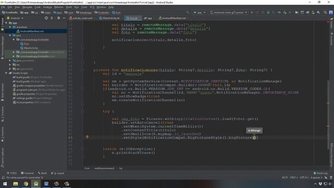The height and width of the screenshot is (188, 334).
Task: Click the error lightbulb in the line 63 gutter
Action: [87, 137]
